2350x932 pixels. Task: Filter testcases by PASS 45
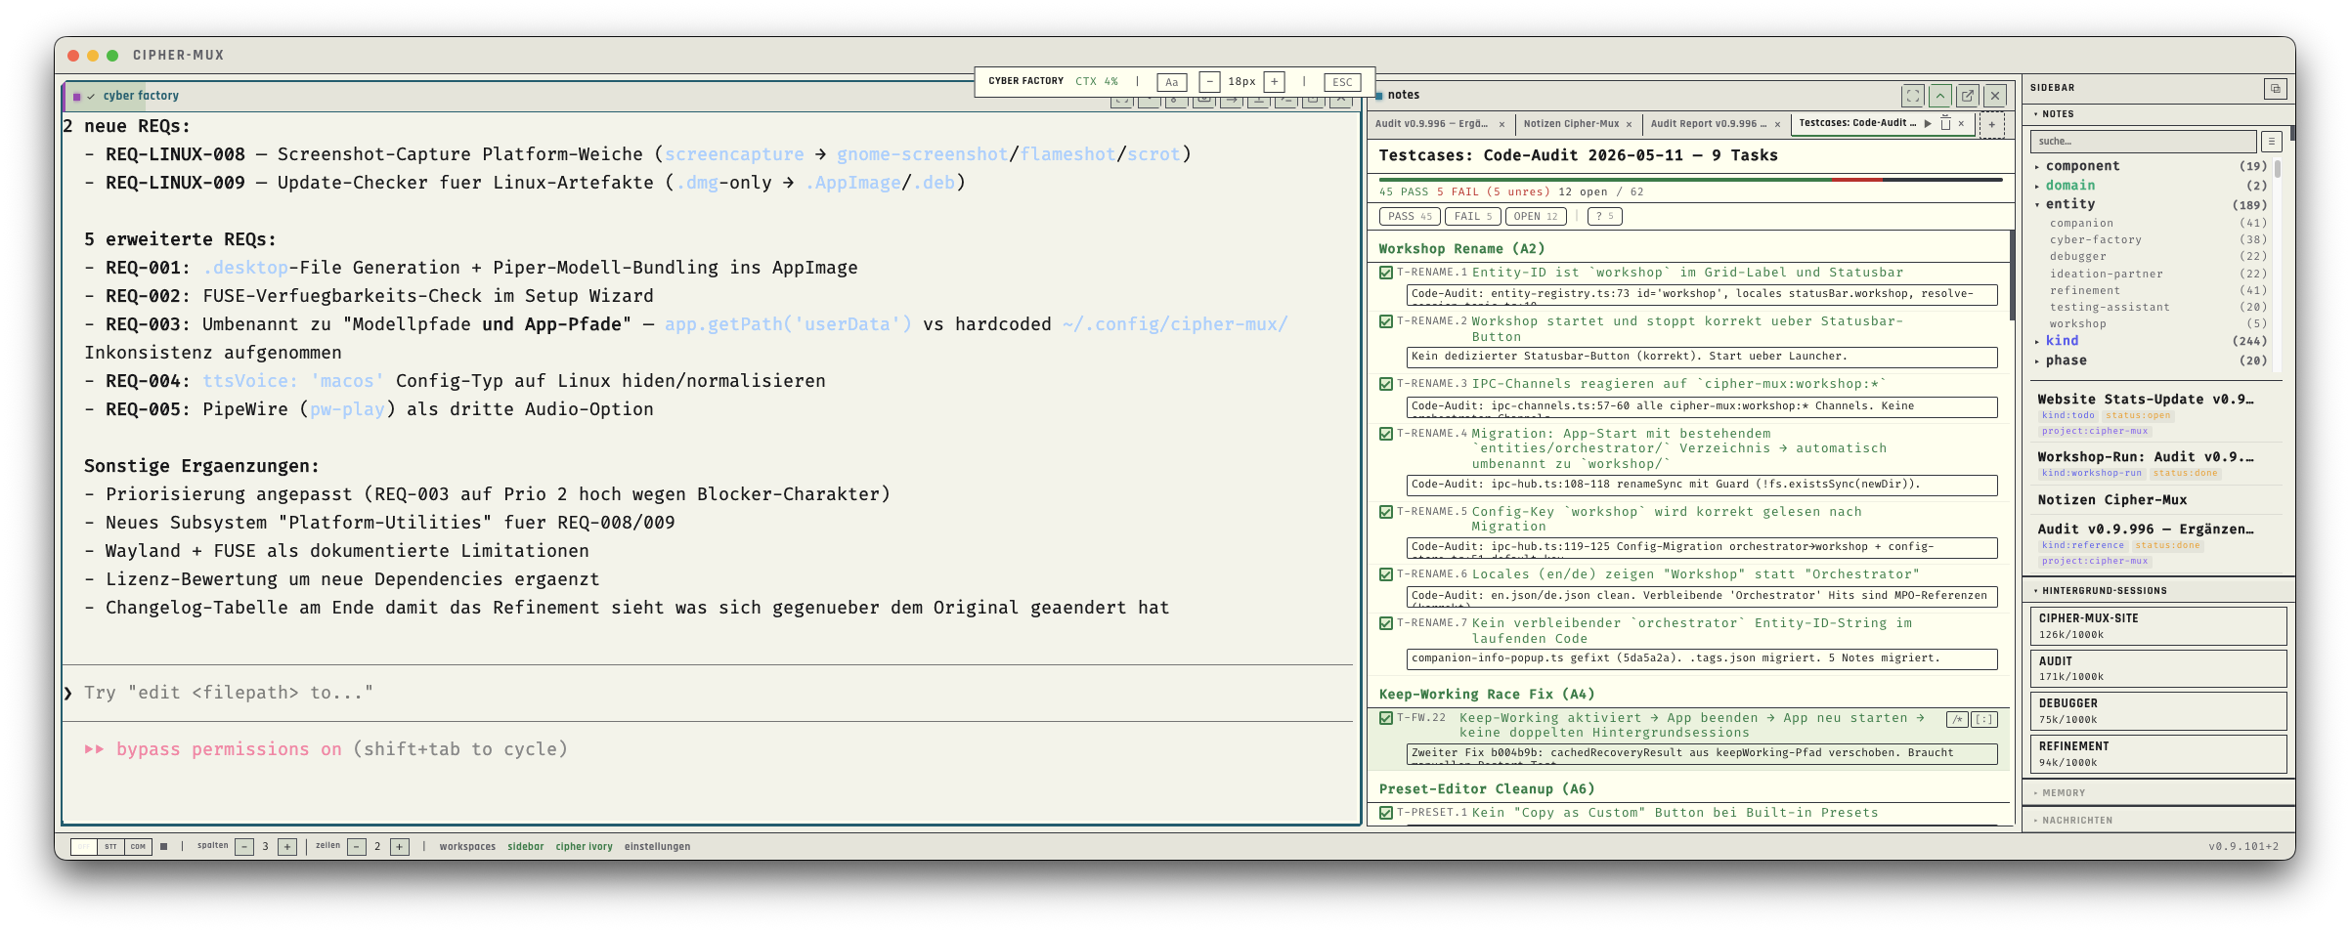coord(1410,217)
